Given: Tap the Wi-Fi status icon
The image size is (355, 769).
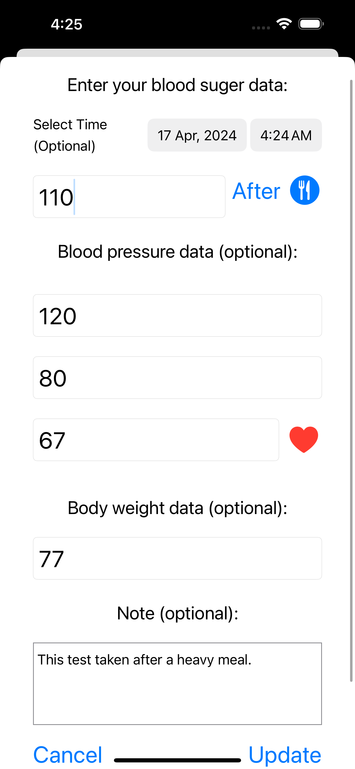Looking at the screenshot, I should [284, 24].
